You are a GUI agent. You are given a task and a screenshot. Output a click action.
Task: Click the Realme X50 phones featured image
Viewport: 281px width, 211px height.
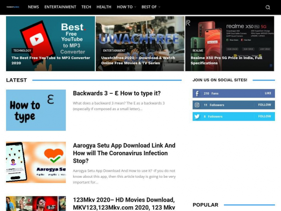229,44
